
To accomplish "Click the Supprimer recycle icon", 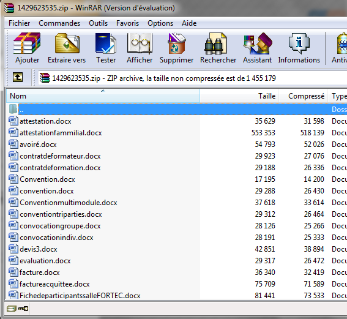I will point(176,43).
